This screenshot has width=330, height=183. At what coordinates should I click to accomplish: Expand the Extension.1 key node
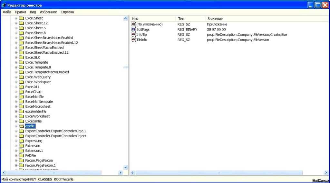click(16, 151)
